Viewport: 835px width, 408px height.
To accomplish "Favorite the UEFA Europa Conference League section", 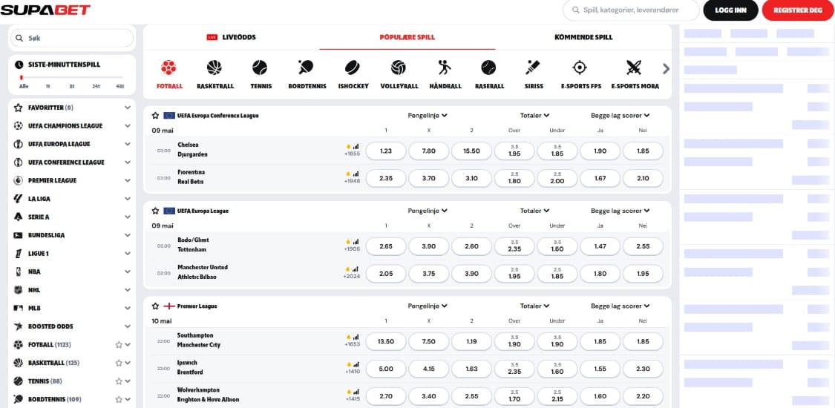I will 156,116.
